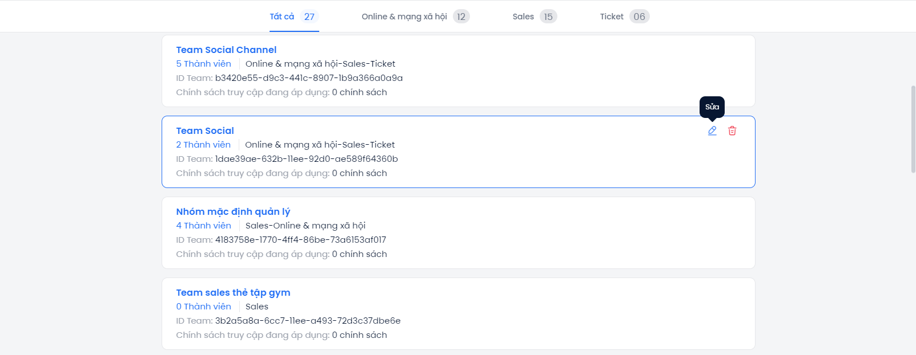Click the pencil edit icon for Team Social
The height and width of the screenshot is (355, 916).
[x=712, y=131]
